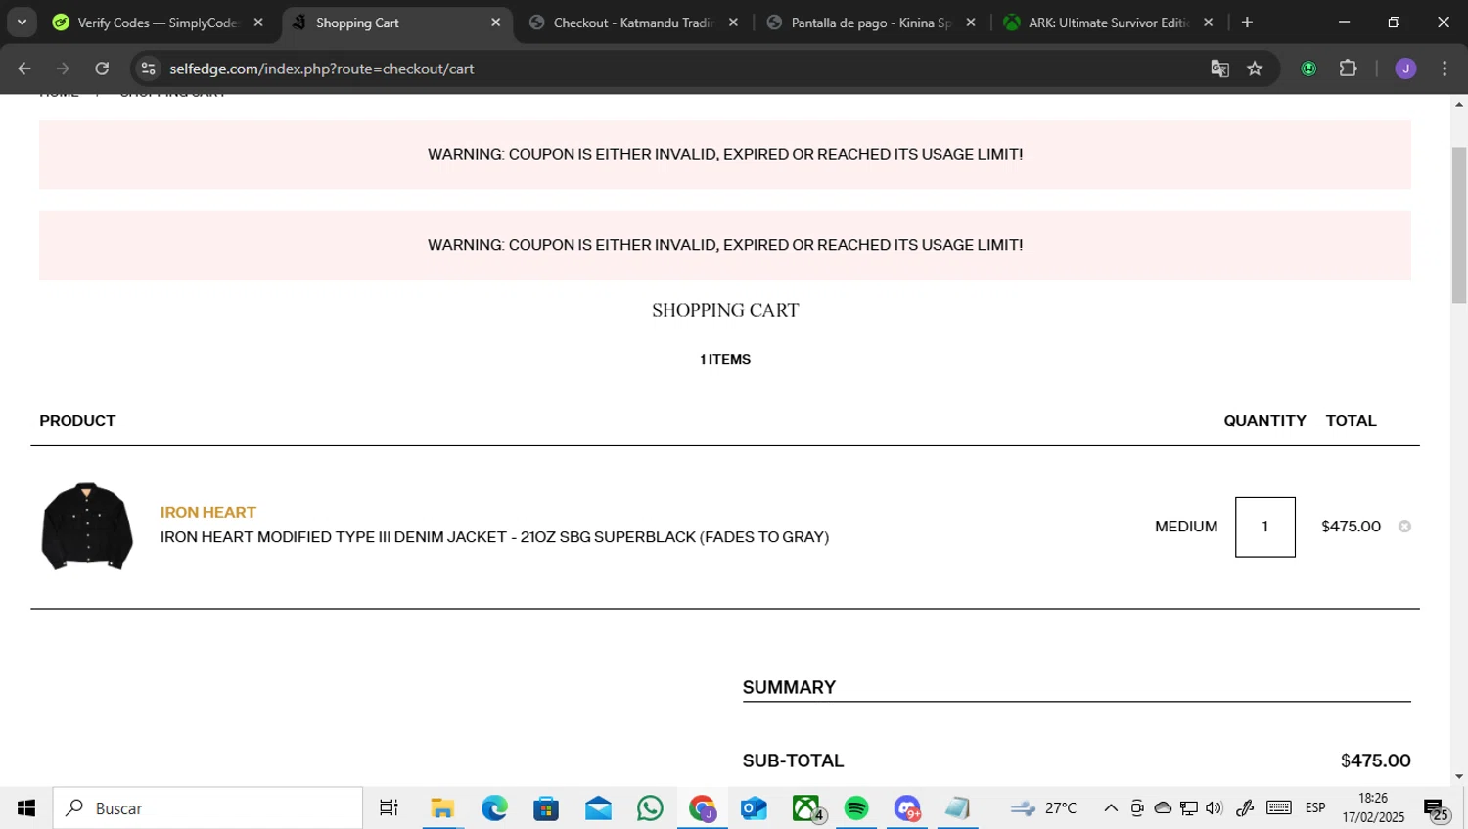Close the Shopping Cart tab
The width and height of the screenshot is (1468, 829).
pos(495,23)
